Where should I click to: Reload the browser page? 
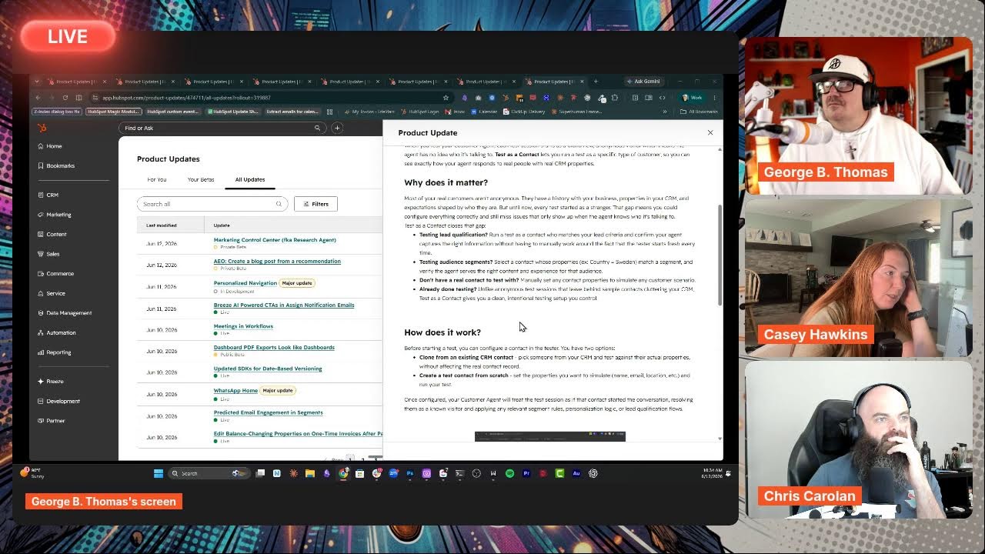coord(65,98)
